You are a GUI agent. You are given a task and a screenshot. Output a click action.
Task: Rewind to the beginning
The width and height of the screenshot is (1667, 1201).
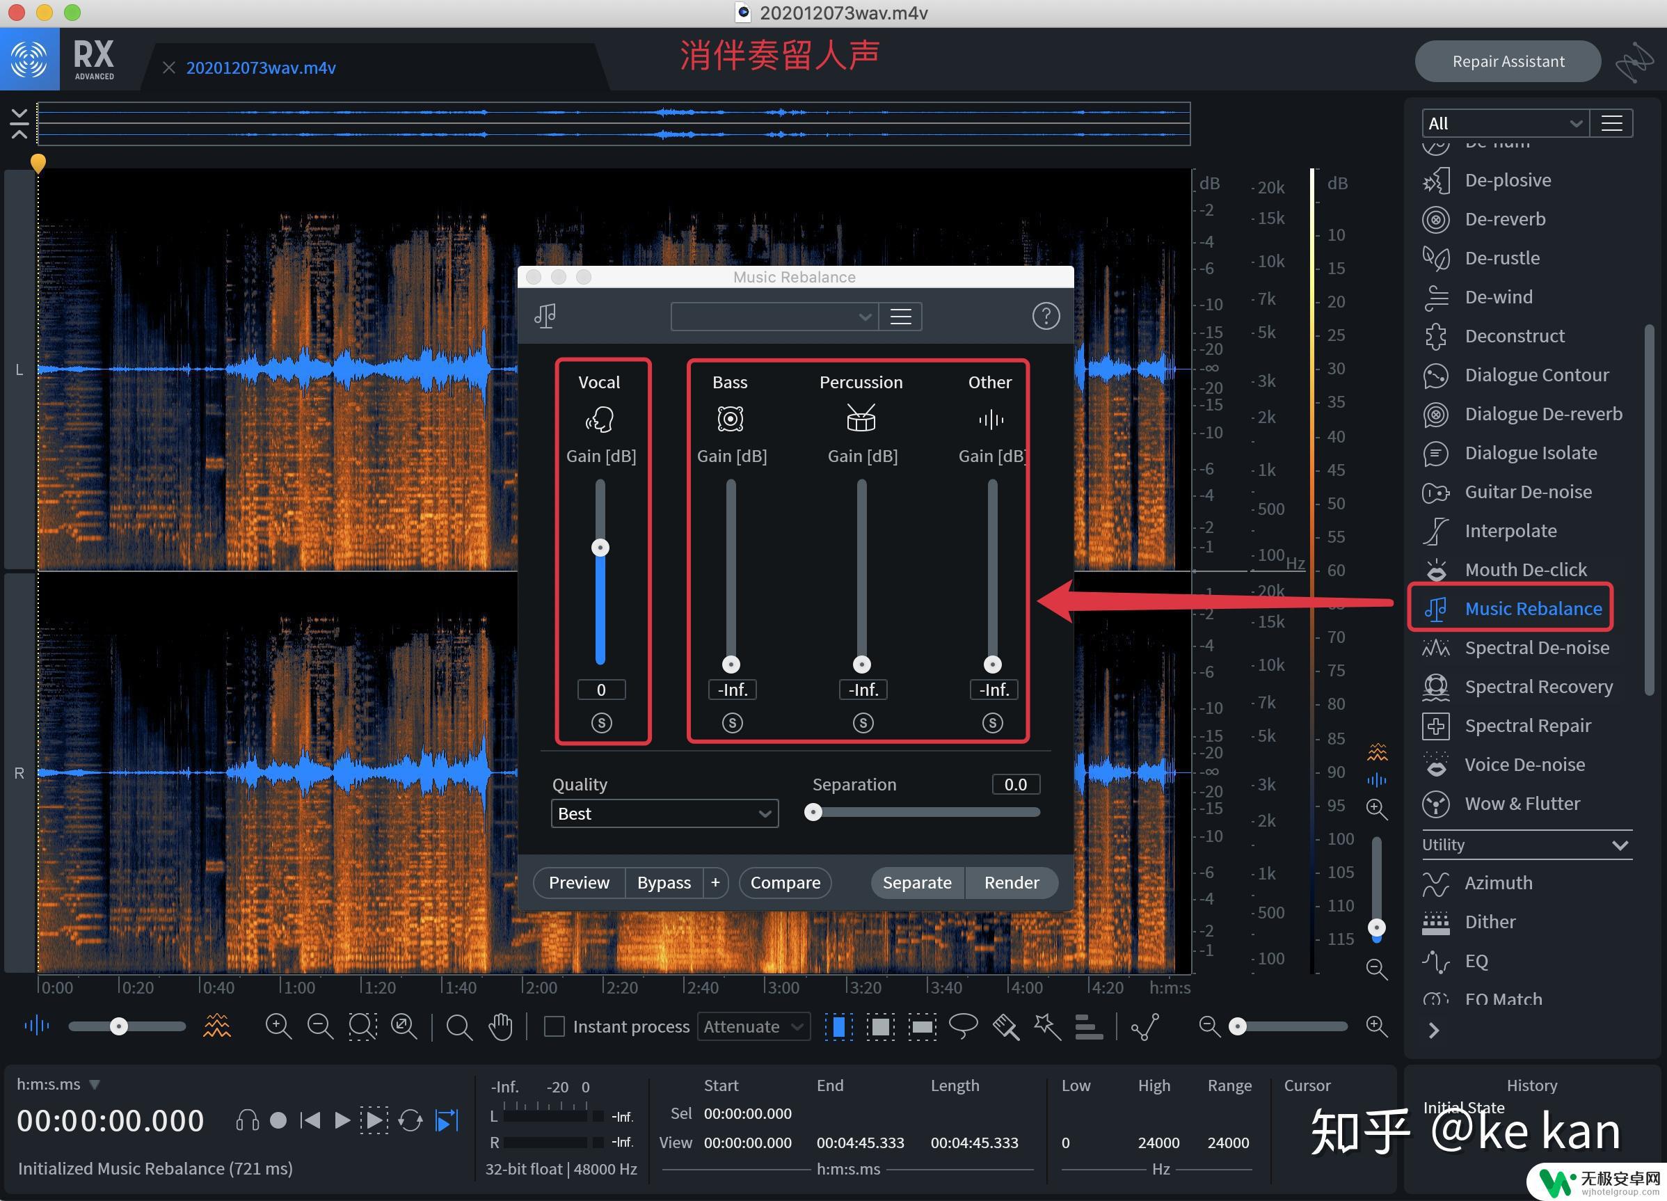(310, 1120)
